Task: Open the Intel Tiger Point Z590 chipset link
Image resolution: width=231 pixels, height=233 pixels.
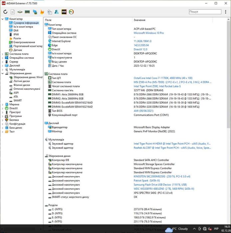Action: pyautogui.click(x=157, y=86)
